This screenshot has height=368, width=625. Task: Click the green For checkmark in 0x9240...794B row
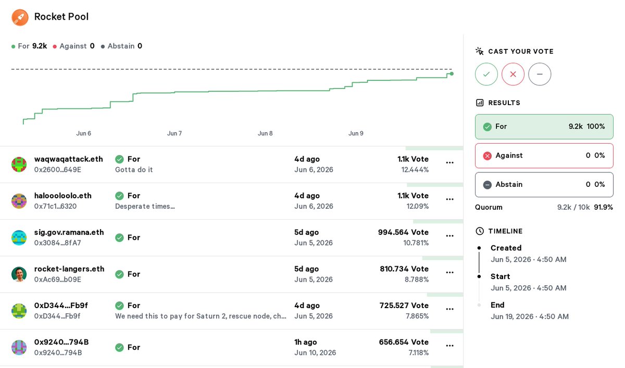tap(119, 347)
